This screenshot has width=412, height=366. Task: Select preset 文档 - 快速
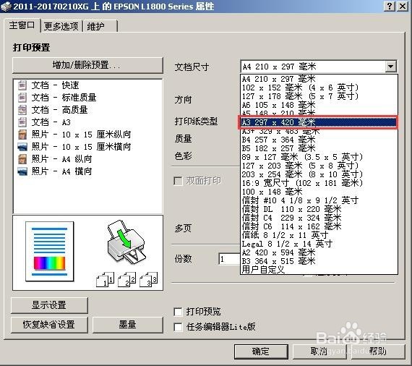(55, 85)
